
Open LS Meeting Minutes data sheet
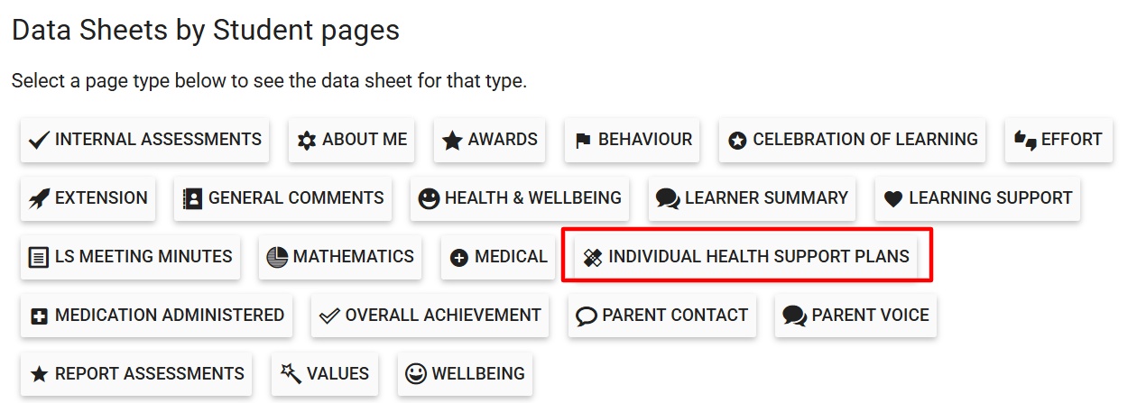[130, 258]
